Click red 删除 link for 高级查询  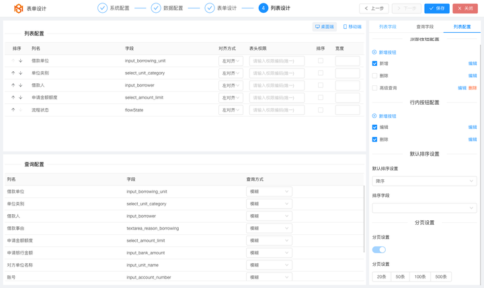click(x=473, y=88)
